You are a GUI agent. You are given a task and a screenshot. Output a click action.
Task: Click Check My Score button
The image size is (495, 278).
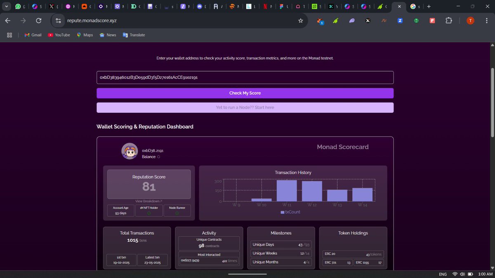[x=245, y=93]
